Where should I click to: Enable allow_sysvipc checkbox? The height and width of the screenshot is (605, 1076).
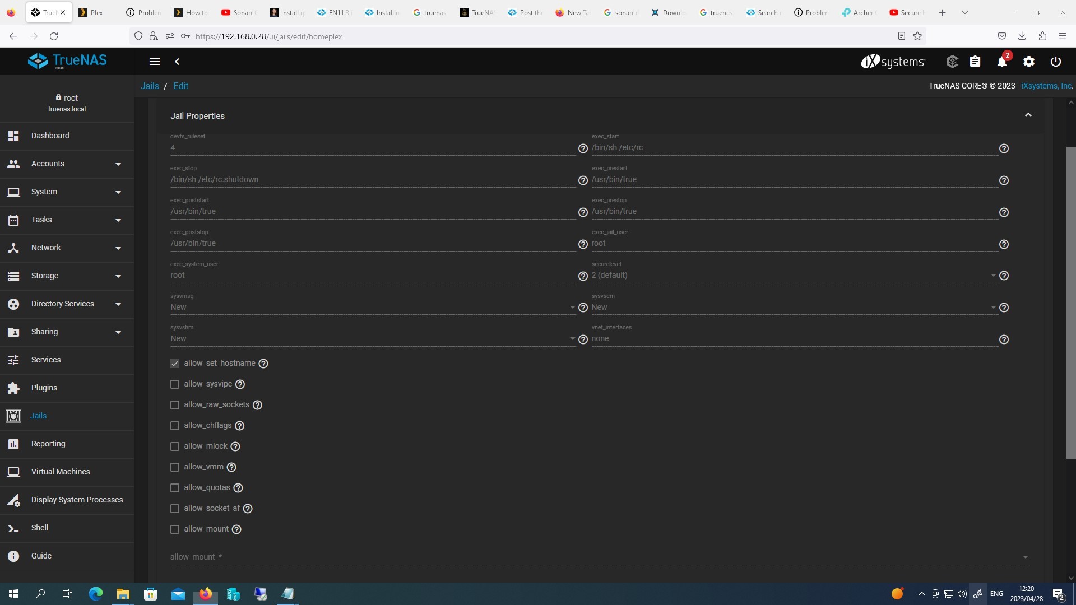175,384
